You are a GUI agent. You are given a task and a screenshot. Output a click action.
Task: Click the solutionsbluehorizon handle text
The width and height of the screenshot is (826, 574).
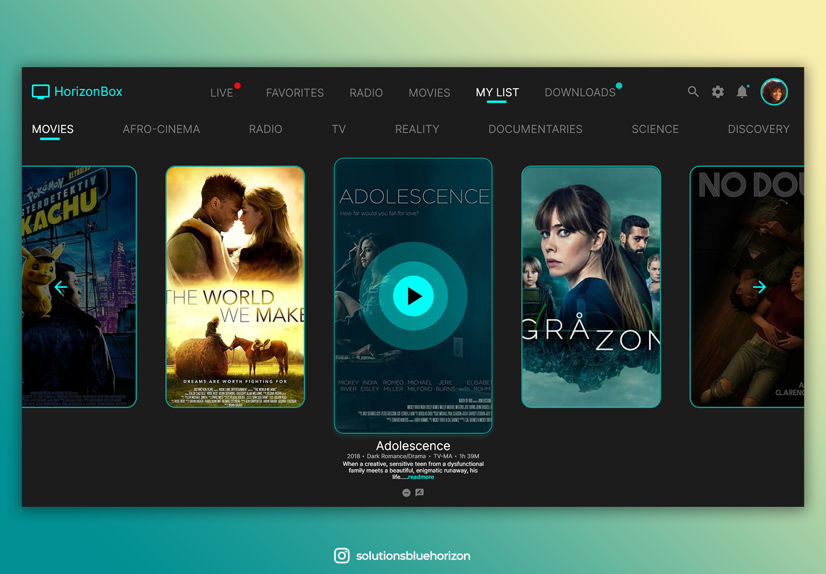click(x=413, y=556)
